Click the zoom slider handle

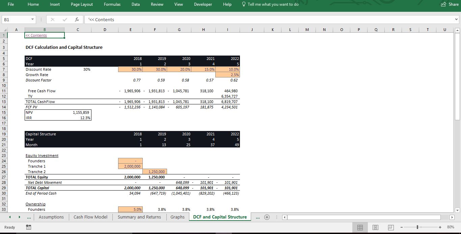tap(417, 227)
